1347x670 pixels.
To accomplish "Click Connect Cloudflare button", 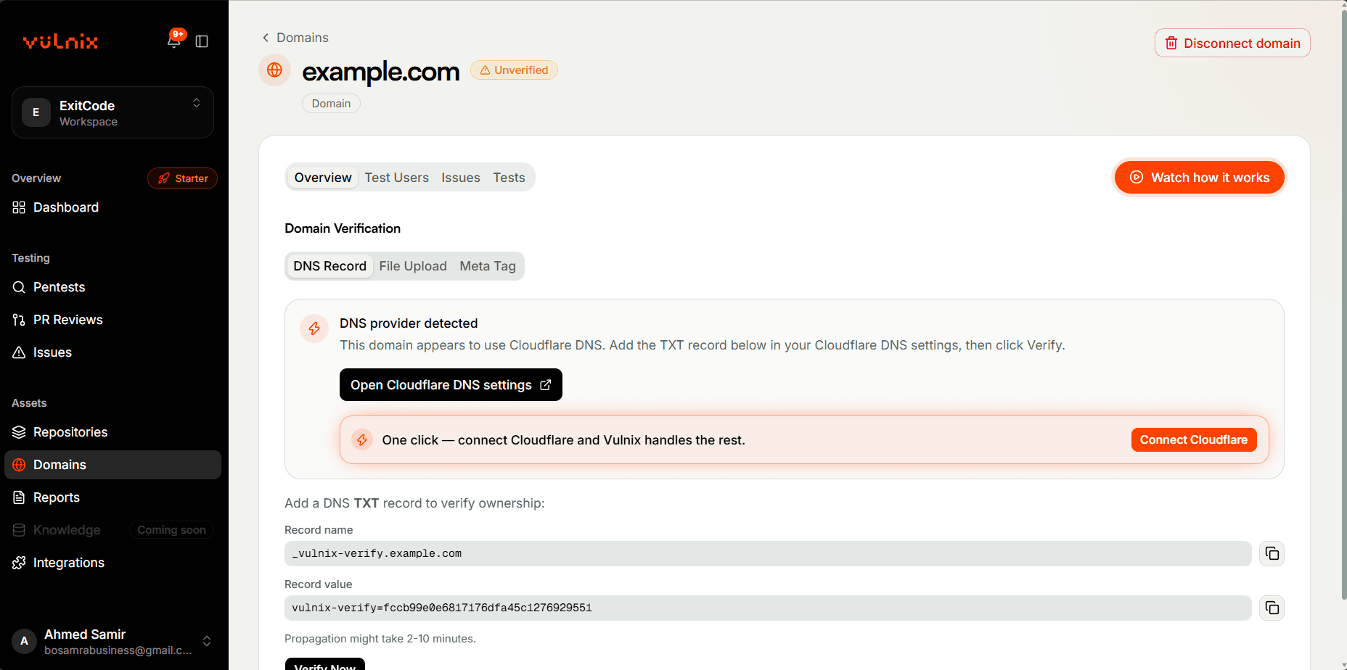I will (x=1194, y=440).
